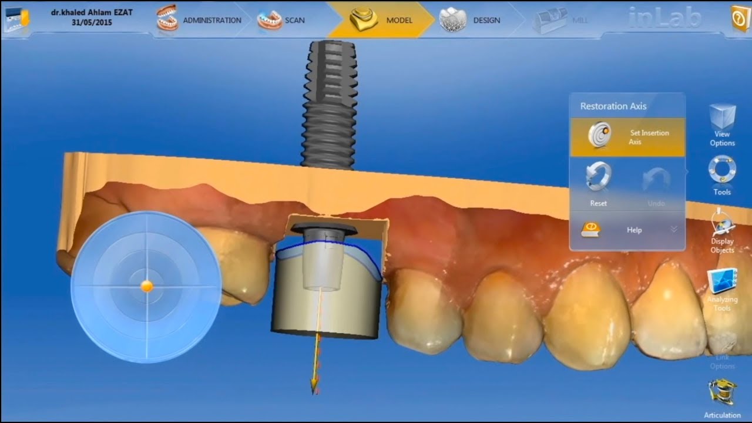This screenshot has height=423, width=752.
Task: Click the Undo arrow icon
Action: coord(656,180)
